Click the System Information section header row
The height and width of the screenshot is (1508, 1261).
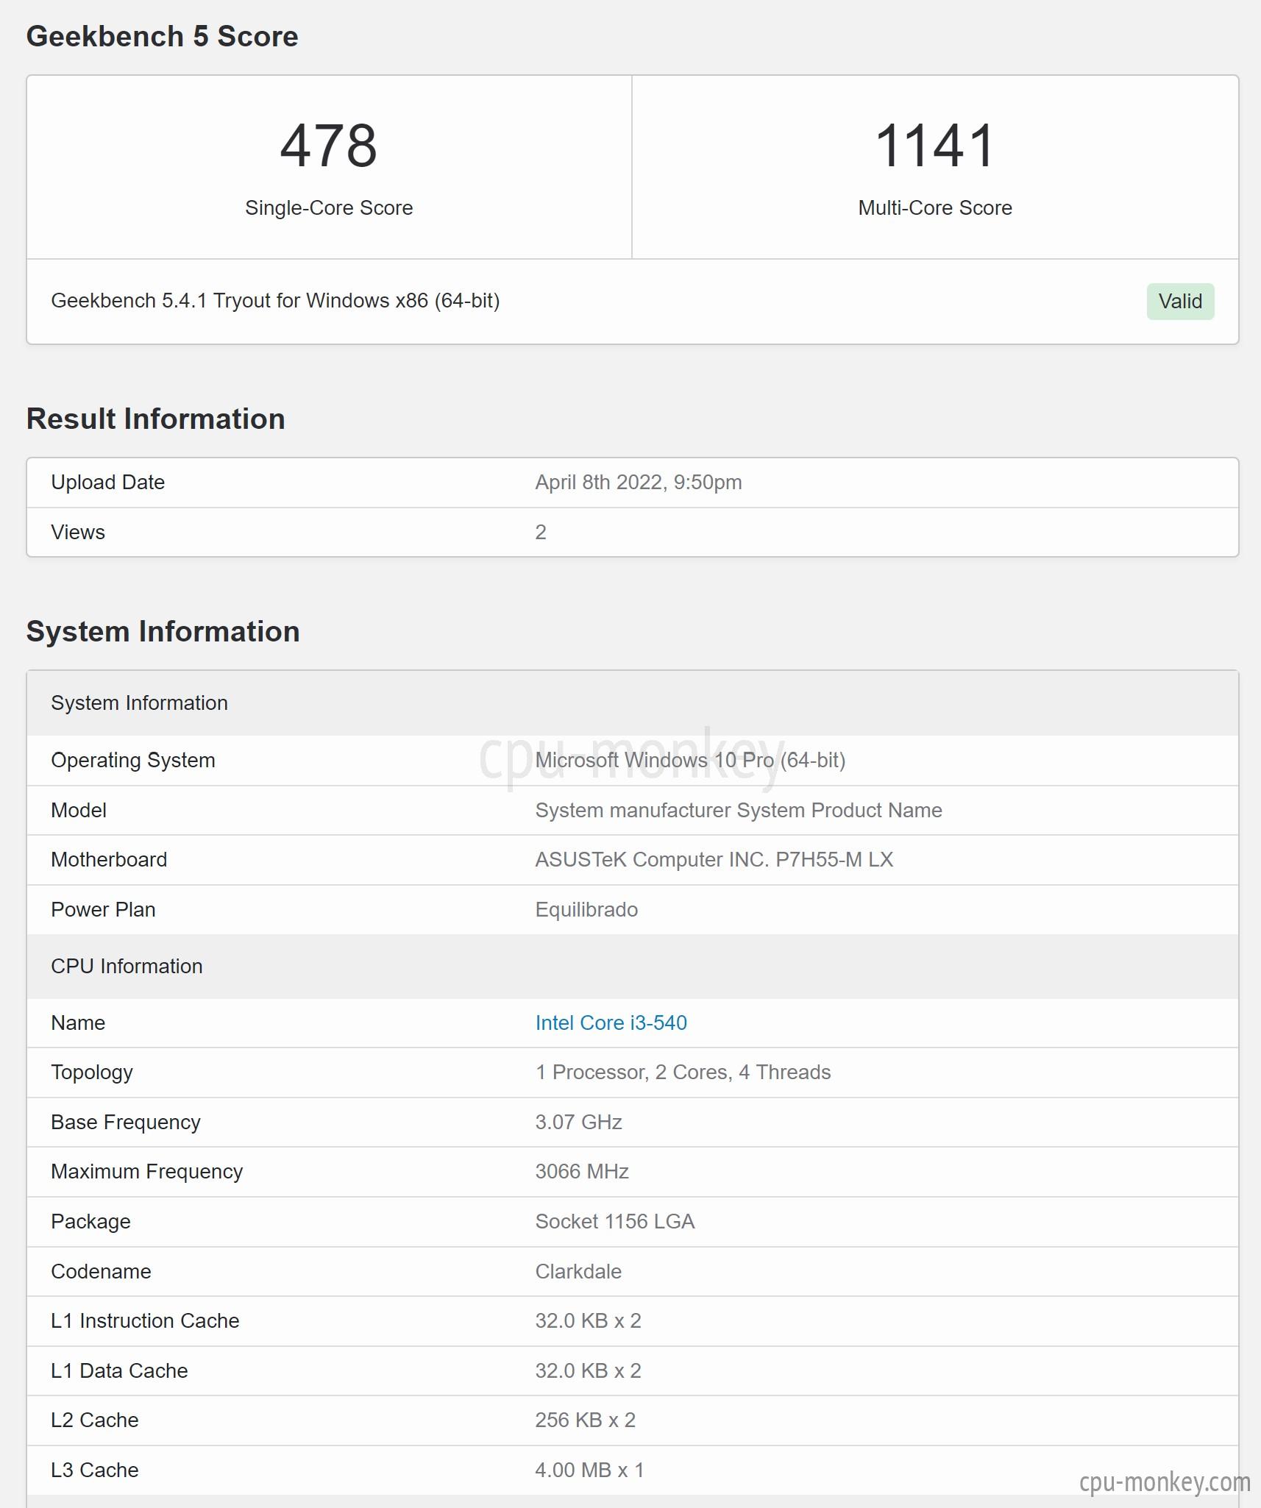coord(633,703)
